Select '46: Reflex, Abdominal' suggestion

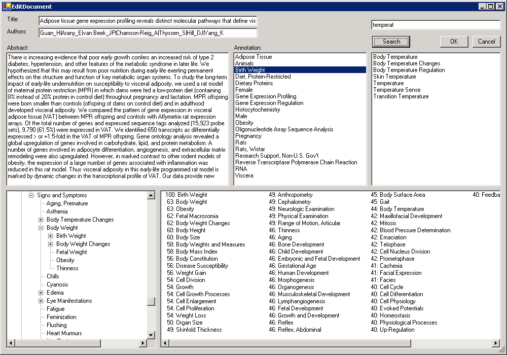[295, 330]
